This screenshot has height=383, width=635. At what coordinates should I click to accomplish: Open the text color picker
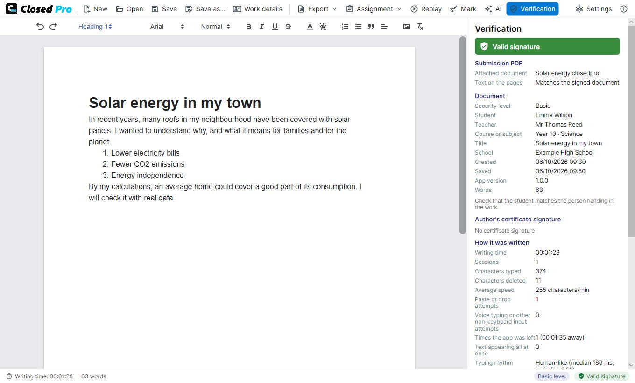tap(310, 27)
